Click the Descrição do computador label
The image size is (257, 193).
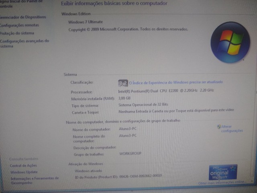coord(95,148)
